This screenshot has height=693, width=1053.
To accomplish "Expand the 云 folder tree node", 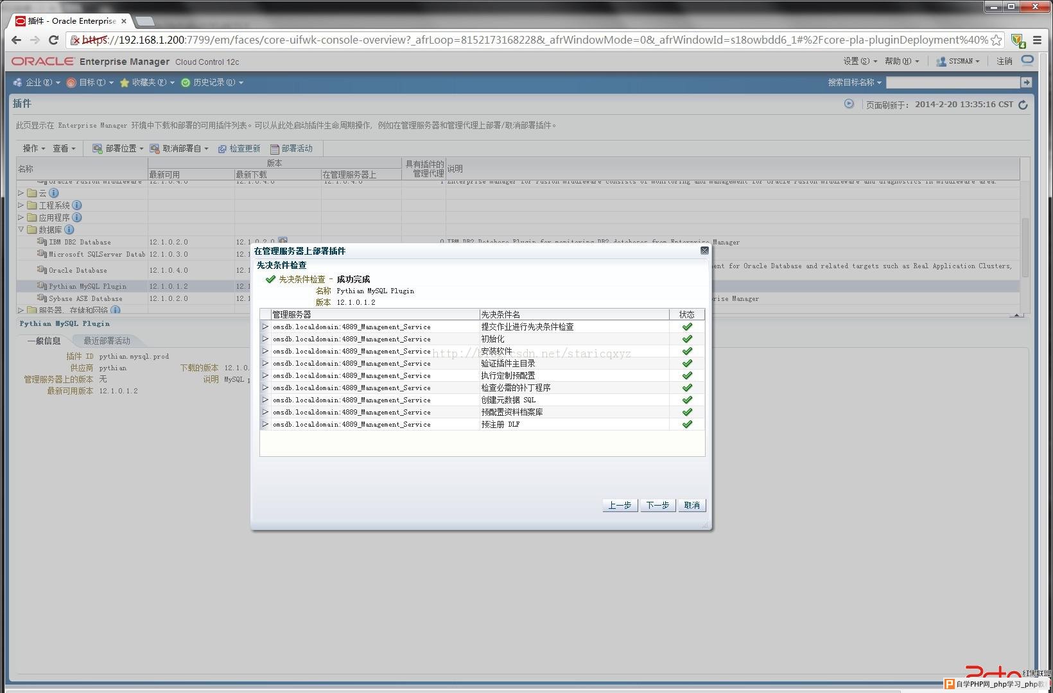I will pos(21,193).
